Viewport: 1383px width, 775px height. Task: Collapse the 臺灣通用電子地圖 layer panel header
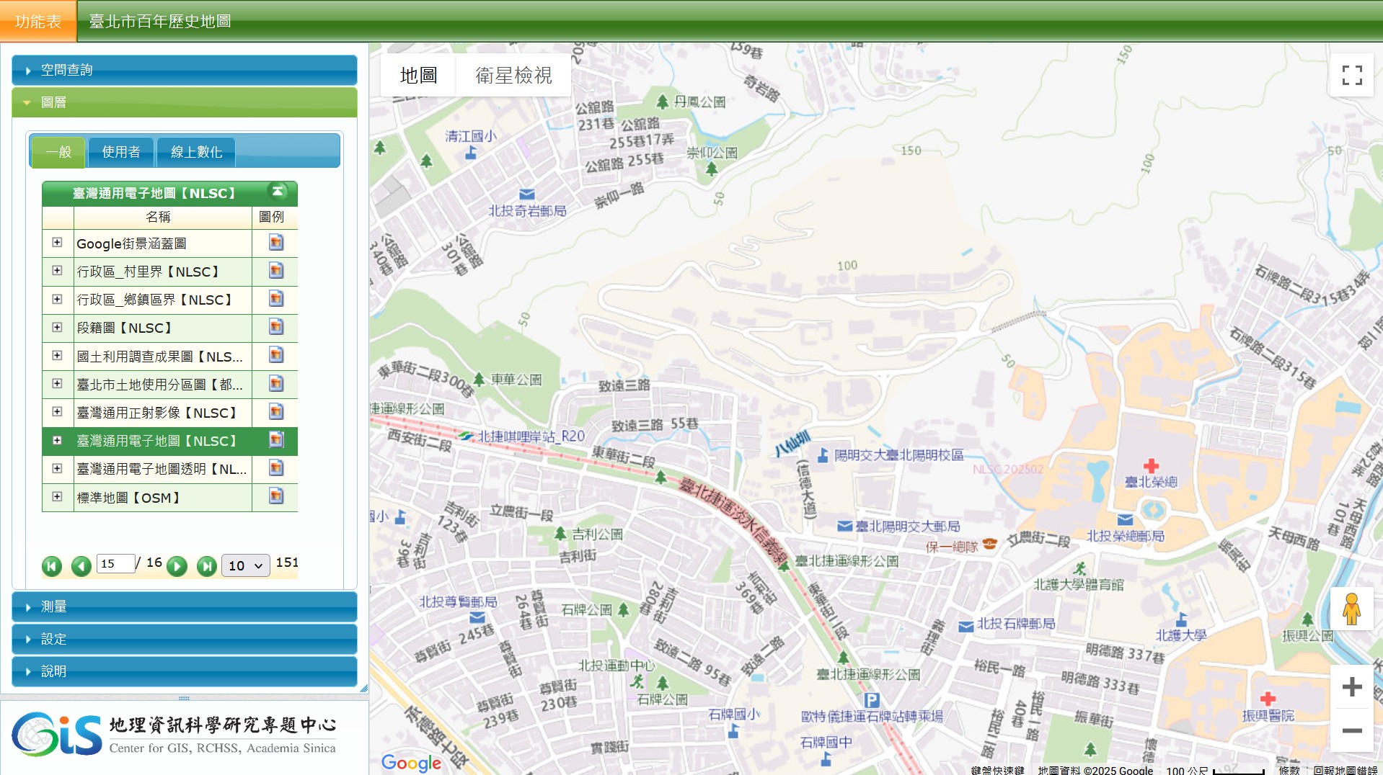pyautogui.click(x=278, y=192)
